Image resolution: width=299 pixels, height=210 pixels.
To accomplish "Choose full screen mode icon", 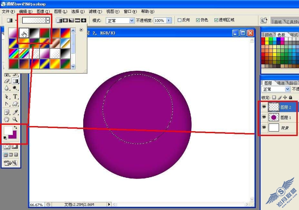I will (x=16, y=155).
